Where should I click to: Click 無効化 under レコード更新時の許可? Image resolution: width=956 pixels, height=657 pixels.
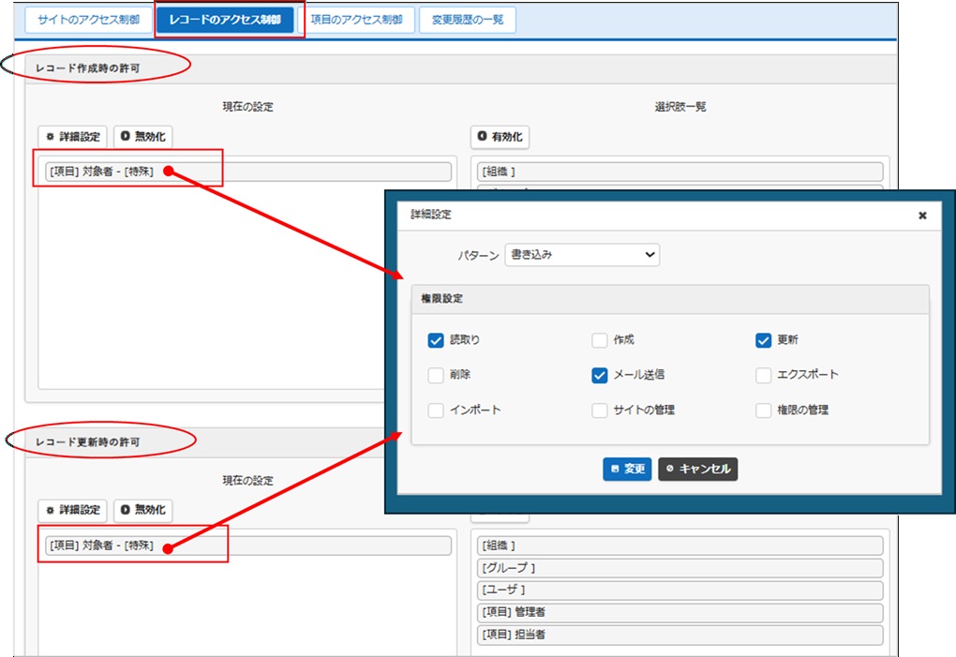(142, 510)
